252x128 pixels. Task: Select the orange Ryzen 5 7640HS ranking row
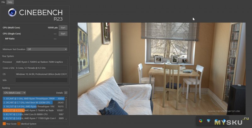tap(34, 110)
